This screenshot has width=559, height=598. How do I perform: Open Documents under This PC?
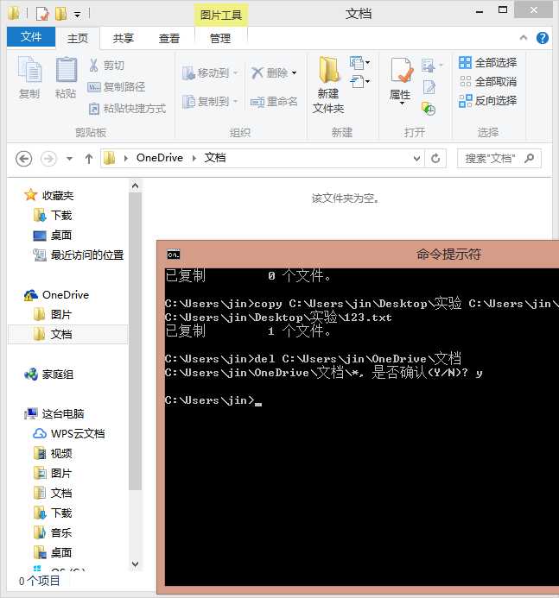coord(53,493)
